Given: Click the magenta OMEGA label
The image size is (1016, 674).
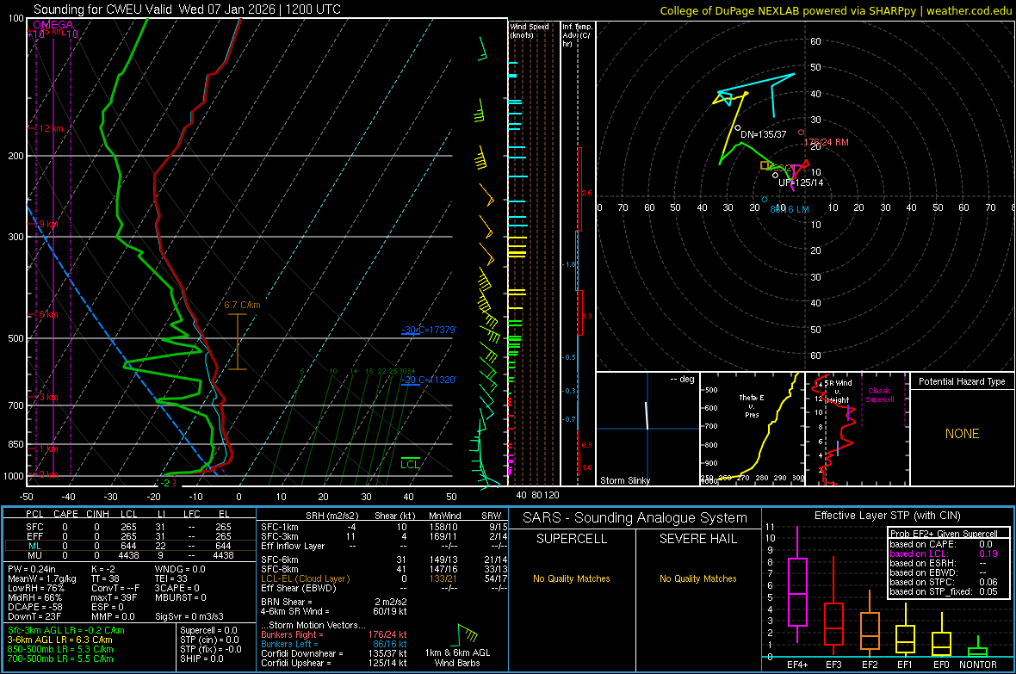Looking at the screenshot, I should click(53, 25).
